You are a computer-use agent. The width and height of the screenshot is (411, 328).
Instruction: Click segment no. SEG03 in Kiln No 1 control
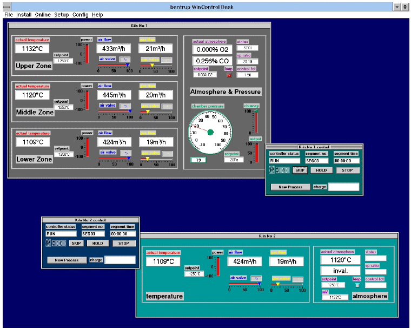pyautogui.click(x=317, y=161)
